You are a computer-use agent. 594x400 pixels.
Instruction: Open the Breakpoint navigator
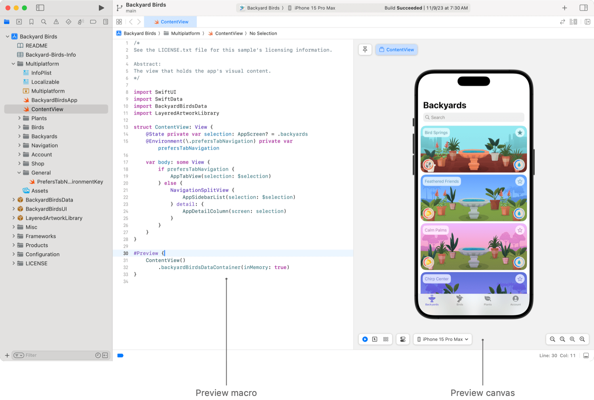93,21
